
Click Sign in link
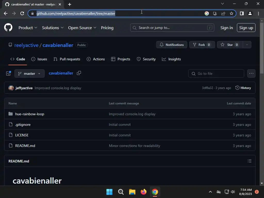(x=227, y=28)
